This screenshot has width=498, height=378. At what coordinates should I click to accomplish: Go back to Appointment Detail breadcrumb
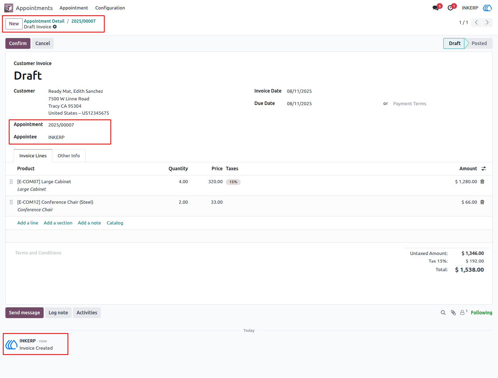click(44, 21)
